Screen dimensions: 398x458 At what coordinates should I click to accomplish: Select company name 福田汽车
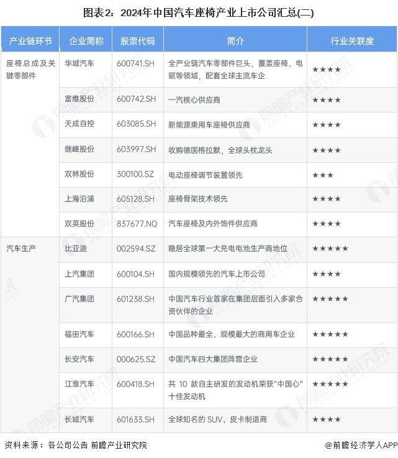[79, 334]
